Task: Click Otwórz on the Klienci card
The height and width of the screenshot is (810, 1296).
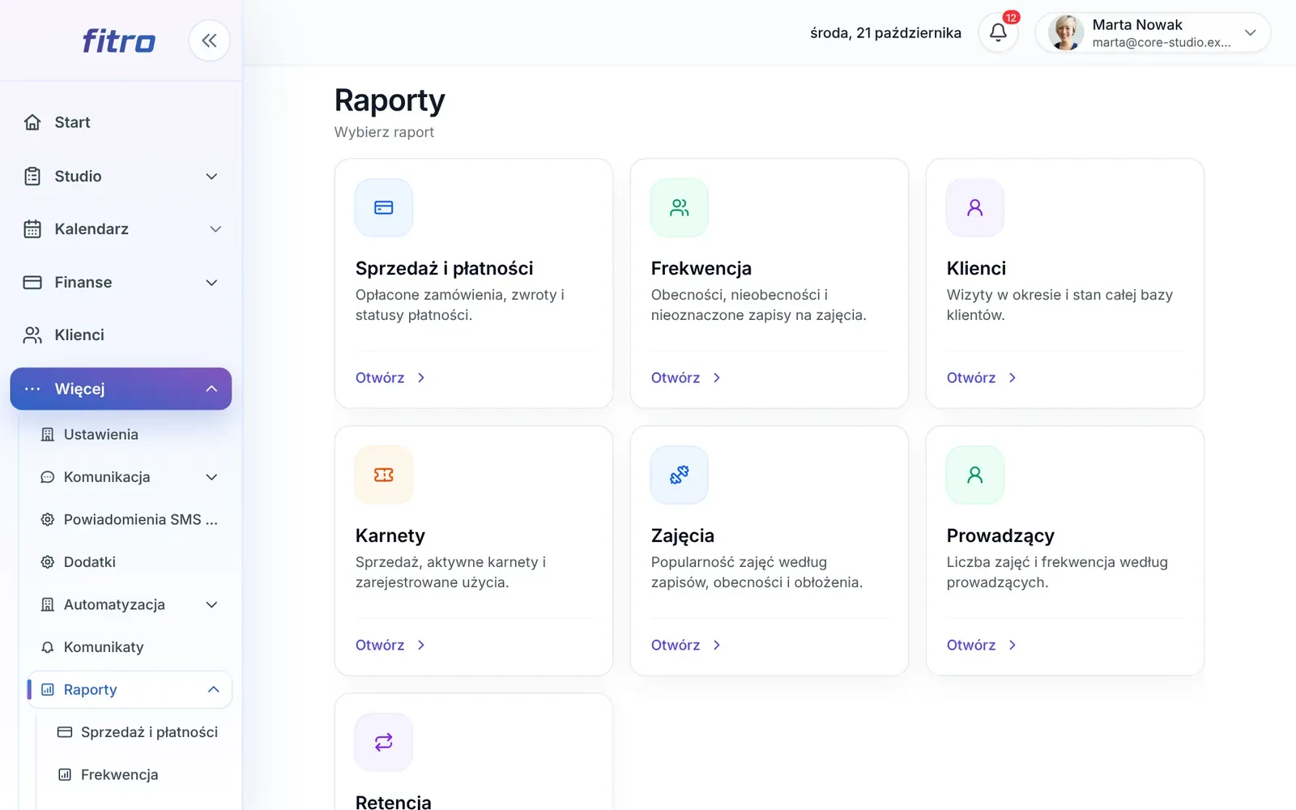Action: (982, 378)
